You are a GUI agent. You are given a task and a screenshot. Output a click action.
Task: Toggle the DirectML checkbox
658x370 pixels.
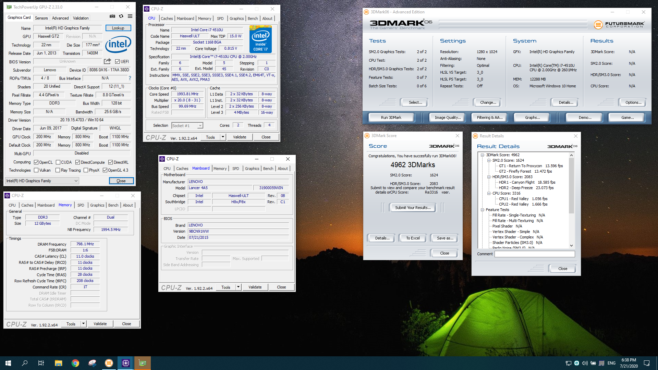coord(110,162)
